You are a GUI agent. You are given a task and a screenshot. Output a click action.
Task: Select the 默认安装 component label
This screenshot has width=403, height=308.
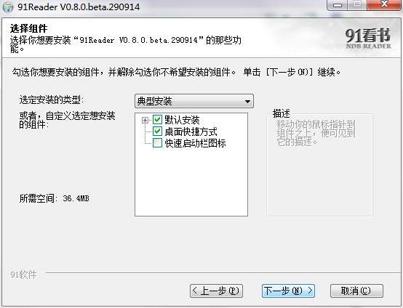point(182,120)
